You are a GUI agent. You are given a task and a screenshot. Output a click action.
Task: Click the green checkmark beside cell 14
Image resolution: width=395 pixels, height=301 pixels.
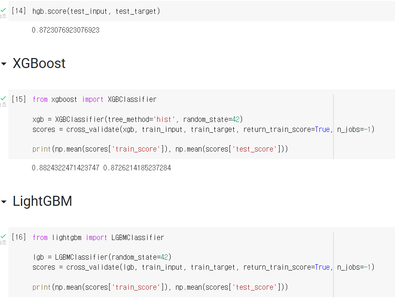(3, 10)
